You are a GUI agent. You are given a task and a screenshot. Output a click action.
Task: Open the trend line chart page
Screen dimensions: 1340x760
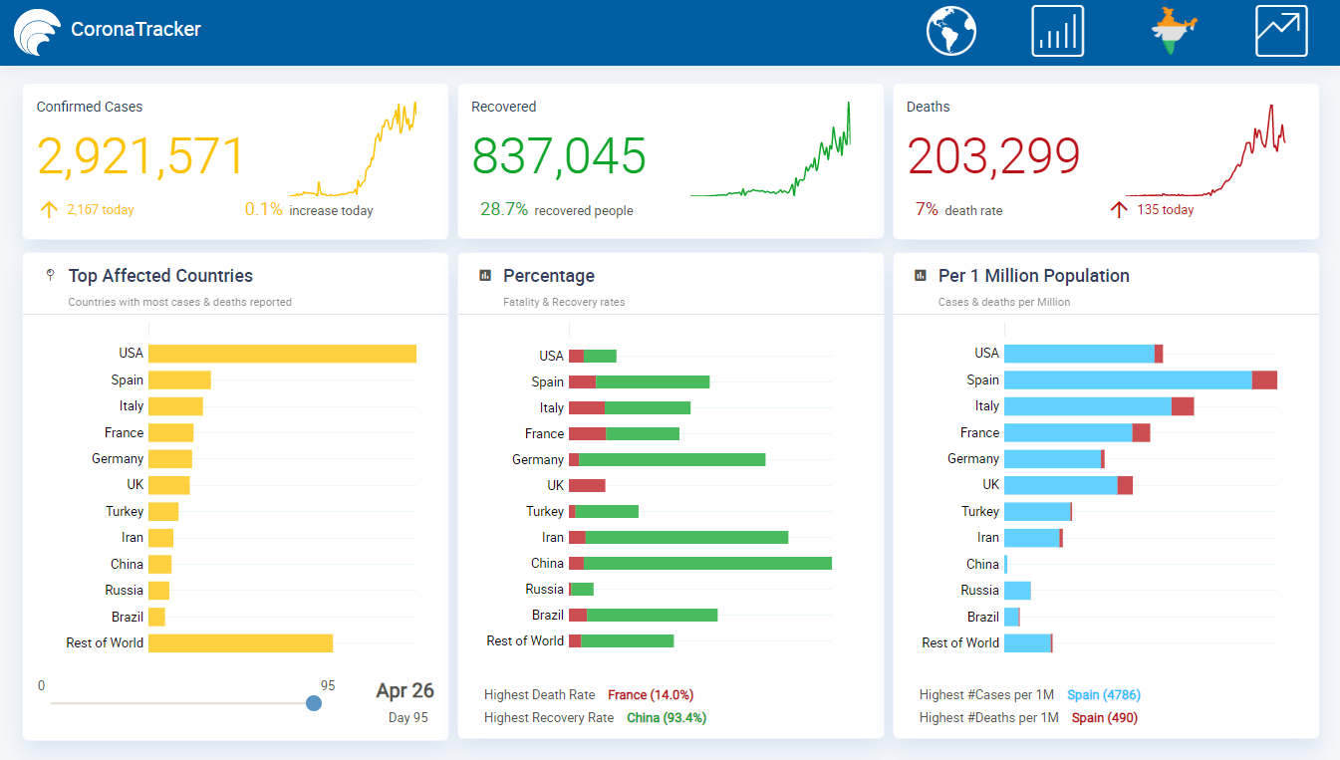(1280, 31)
